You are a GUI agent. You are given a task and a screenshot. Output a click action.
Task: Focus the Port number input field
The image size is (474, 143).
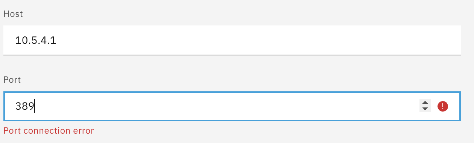pos(232,107)
